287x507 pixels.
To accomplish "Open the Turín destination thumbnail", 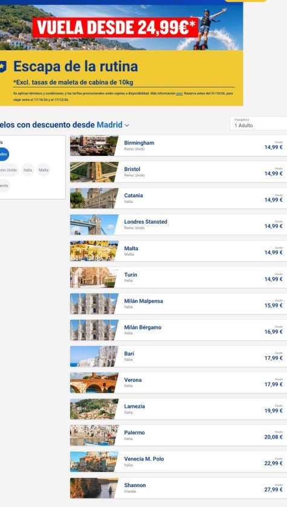I will pyautogui.click(x=94, y=277).
